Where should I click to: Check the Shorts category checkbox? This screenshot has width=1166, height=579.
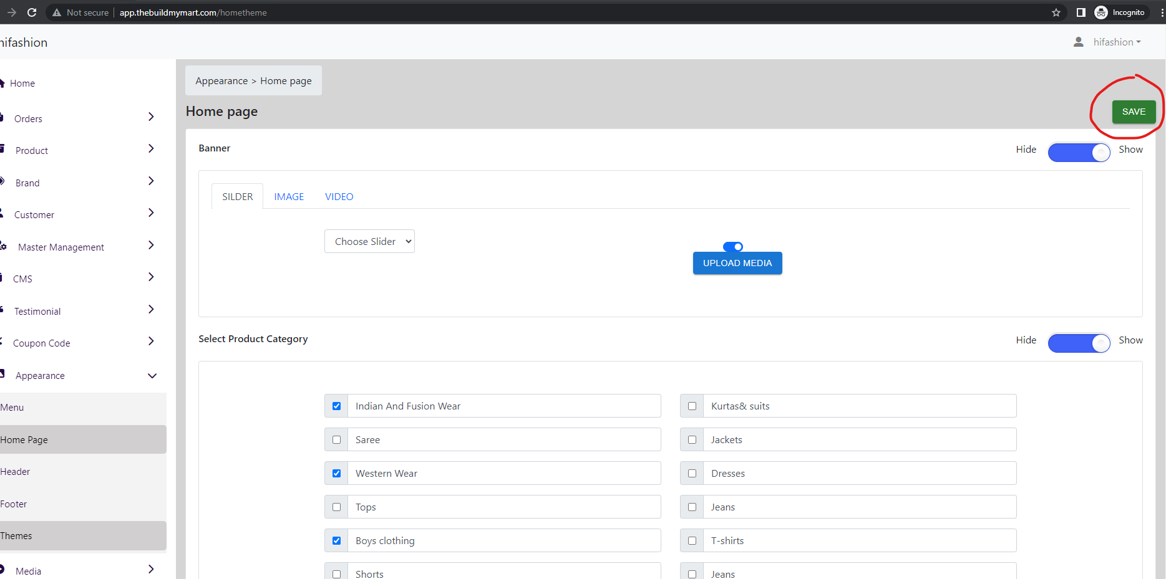point(337,574)
